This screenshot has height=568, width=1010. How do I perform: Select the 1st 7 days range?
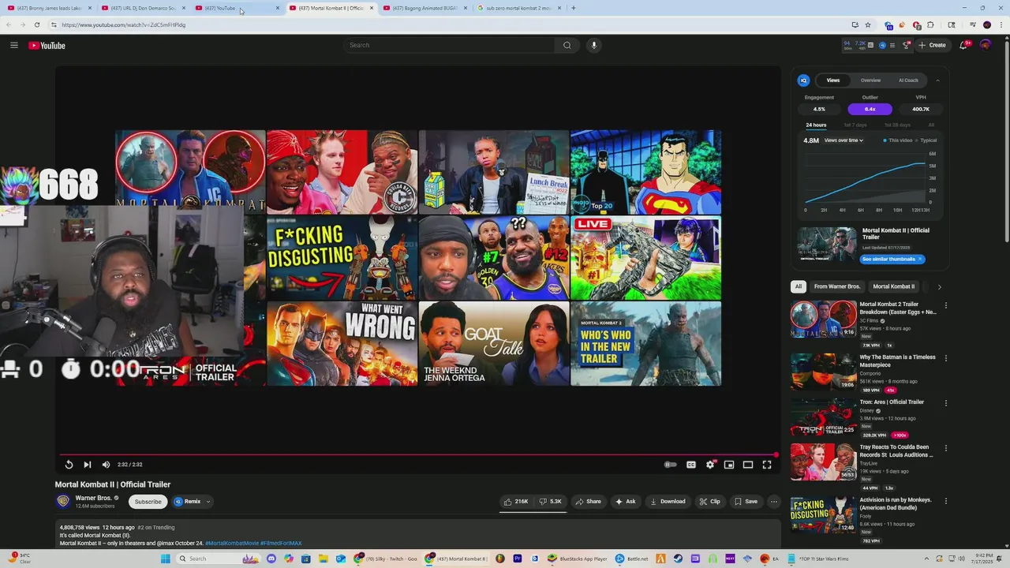(855, 125)
